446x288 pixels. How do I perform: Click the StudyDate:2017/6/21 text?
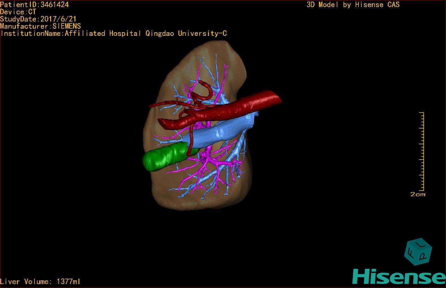click(38, 19)
